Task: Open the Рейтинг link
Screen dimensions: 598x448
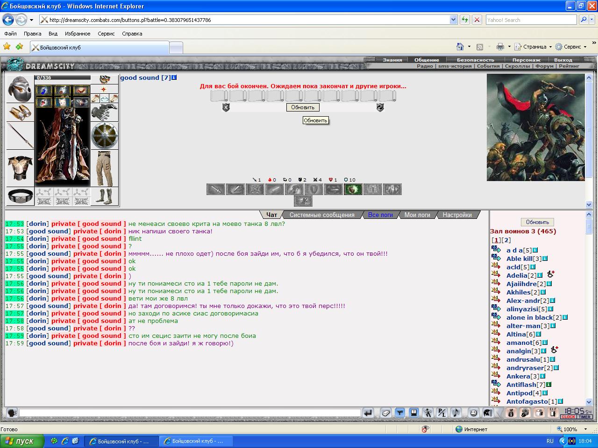Action: [x=569, y=66]
